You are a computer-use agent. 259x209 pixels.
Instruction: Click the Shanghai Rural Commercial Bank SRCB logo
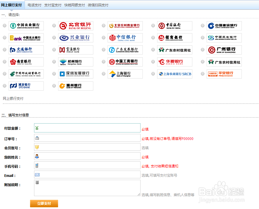[x=175, y=74]
